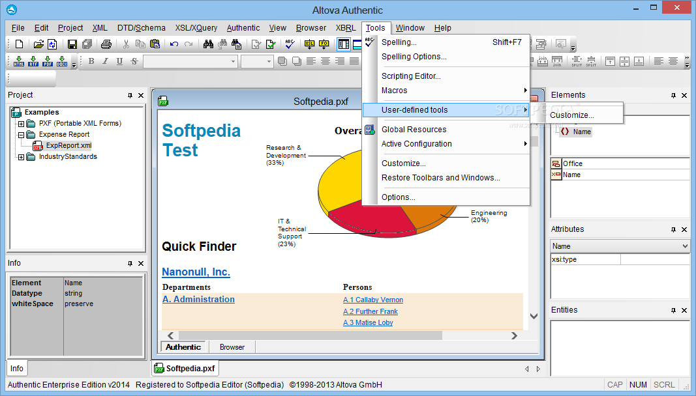This screenshot has width=696, height=396.
Task: Pin the Elements panel
Action: (673, 95)
